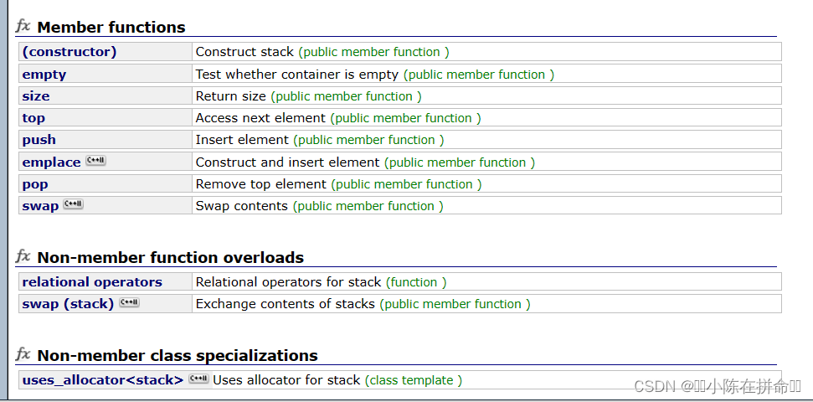Open the emplace function link

51,162
